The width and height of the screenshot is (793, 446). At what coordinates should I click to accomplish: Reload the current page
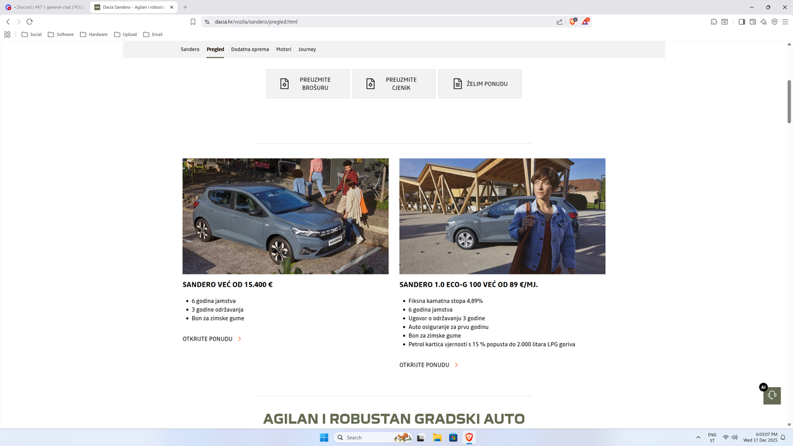pyautogui.click(x=29, y=22)
